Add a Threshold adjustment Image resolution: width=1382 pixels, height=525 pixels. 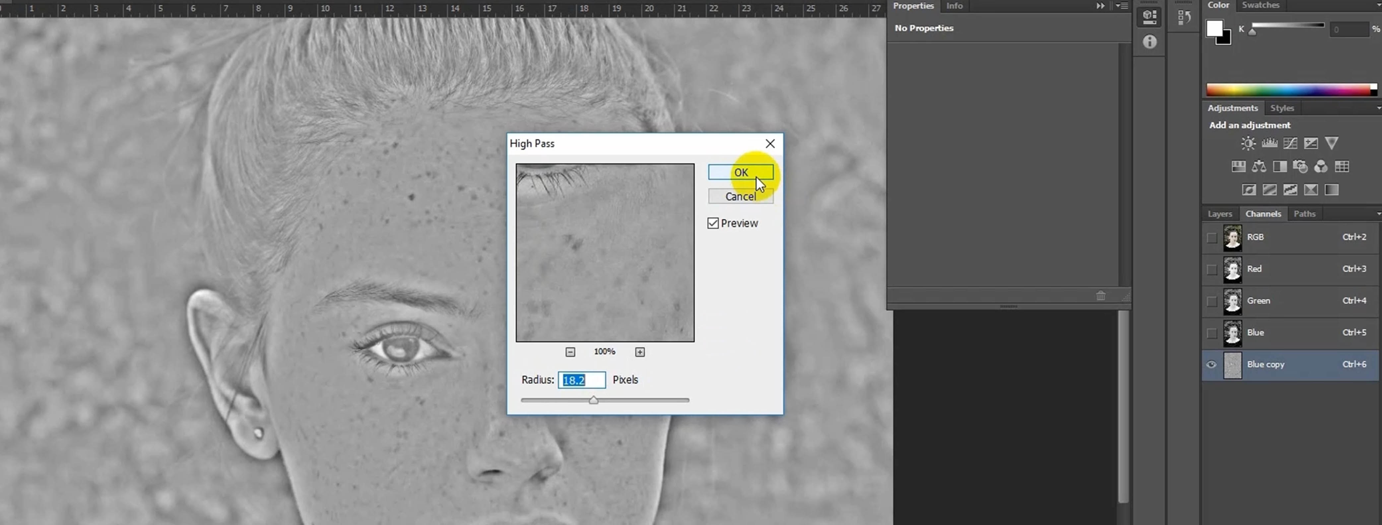1290,190
